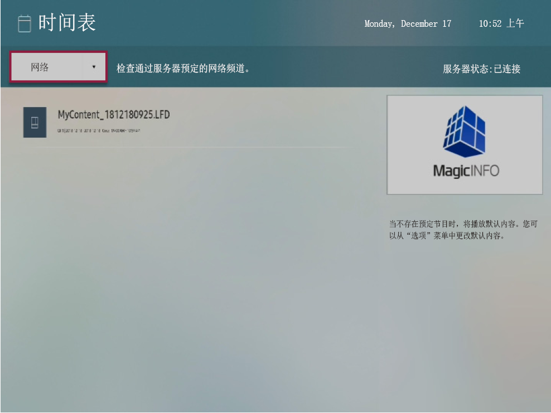Click the schedule date details under MyContent
Viewport: 551px width, 413px height.
pyautogui.click(x=98, y=130)
